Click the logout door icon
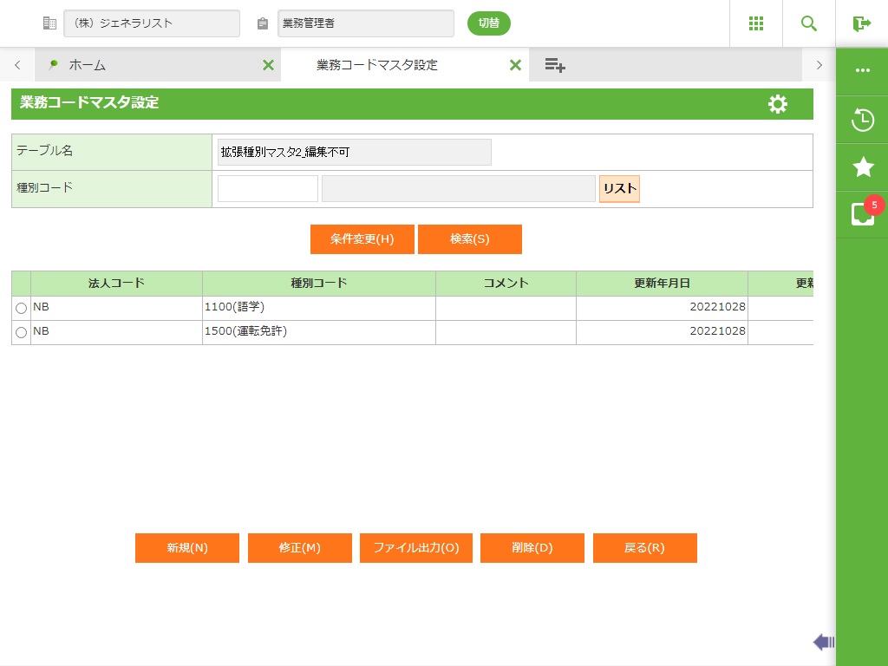The width and height of the screenshot is (888, 666). coord(861,23)
